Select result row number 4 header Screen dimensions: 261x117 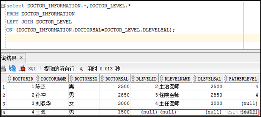[x=4, y=112]
